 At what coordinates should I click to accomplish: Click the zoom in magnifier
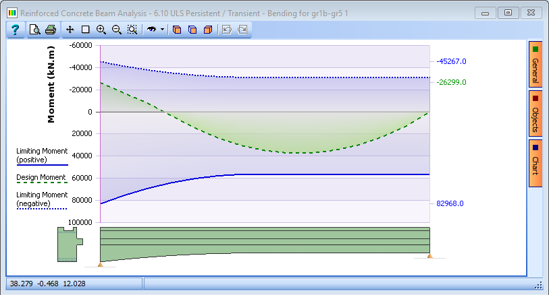101,30
